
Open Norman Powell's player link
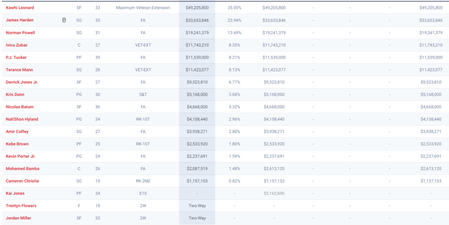[x=20, y=33]
